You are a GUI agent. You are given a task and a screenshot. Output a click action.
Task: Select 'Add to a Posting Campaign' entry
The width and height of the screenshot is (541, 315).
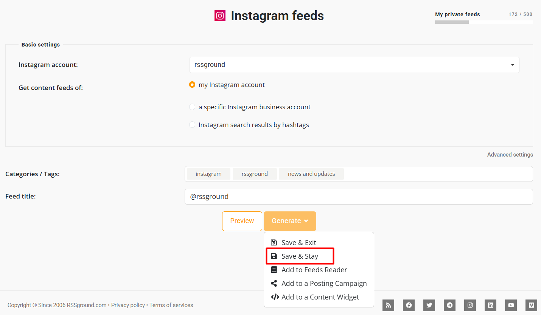pyautogui.click(x=319, y=283)
